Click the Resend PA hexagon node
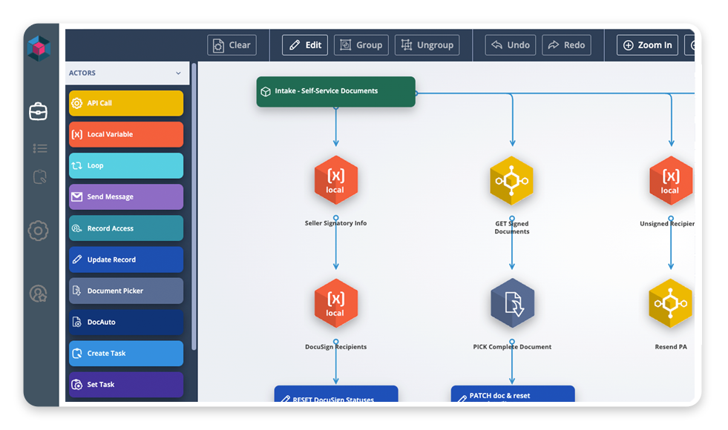 pos(670,302)
